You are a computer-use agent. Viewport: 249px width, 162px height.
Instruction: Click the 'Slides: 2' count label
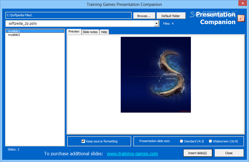coord(13,149)
